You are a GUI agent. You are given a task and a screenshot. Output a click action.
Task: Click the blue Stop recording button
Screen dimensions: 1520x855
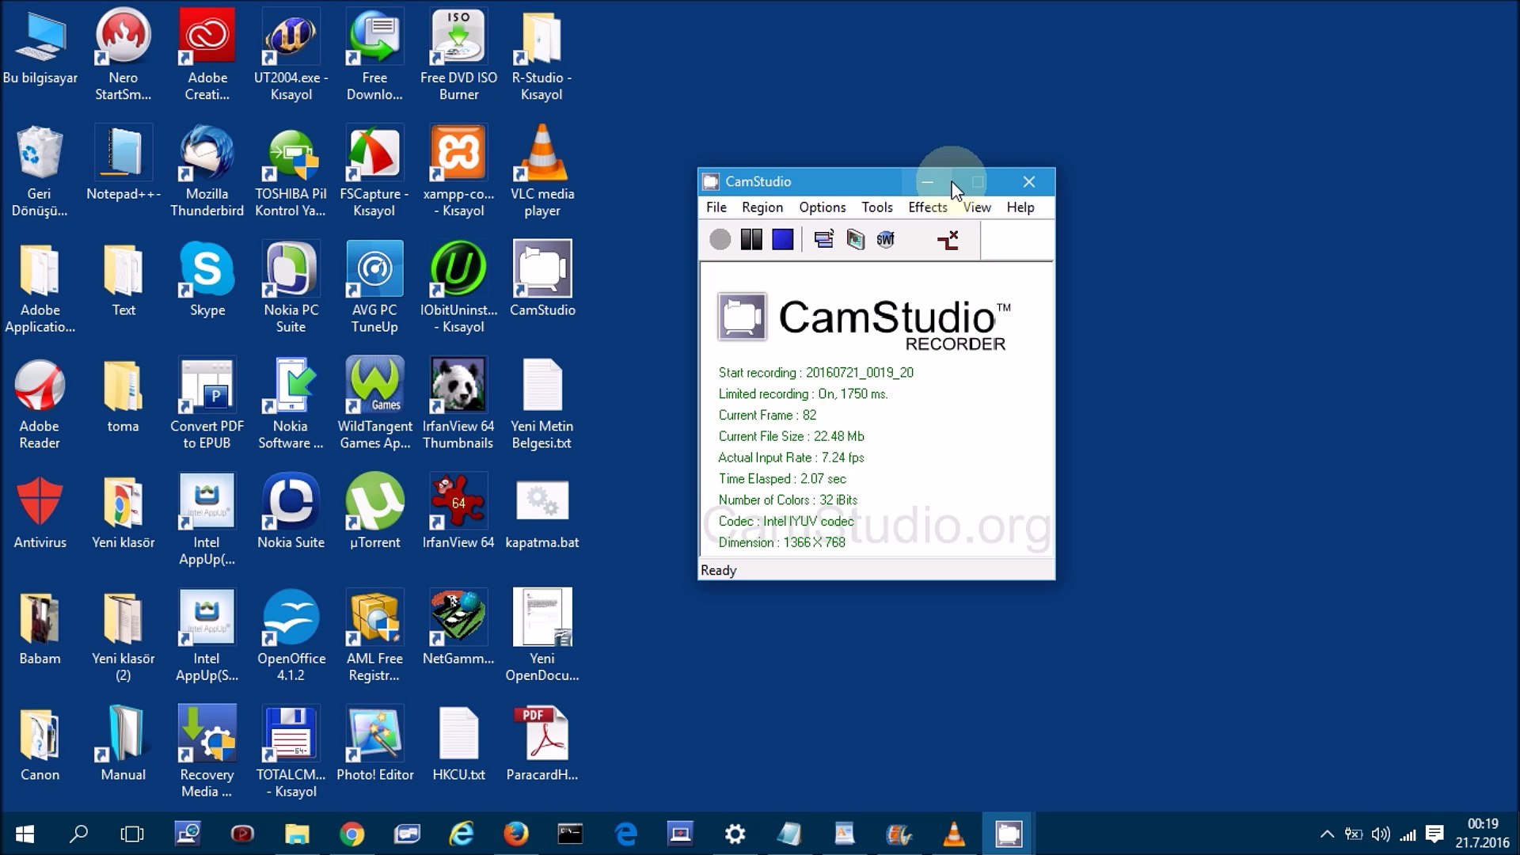pos(782,239)
